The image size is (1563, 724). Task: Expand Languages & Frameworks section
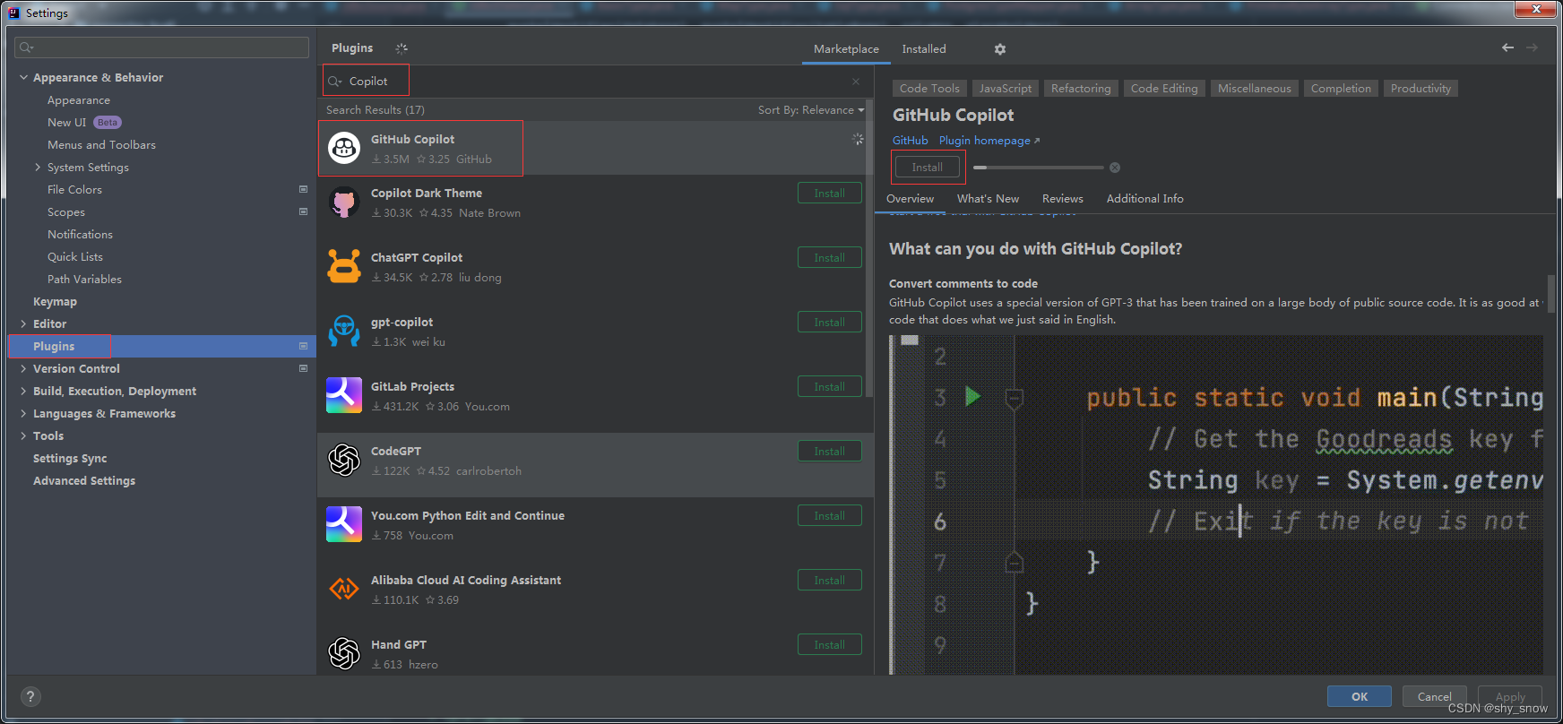point(23,413)
